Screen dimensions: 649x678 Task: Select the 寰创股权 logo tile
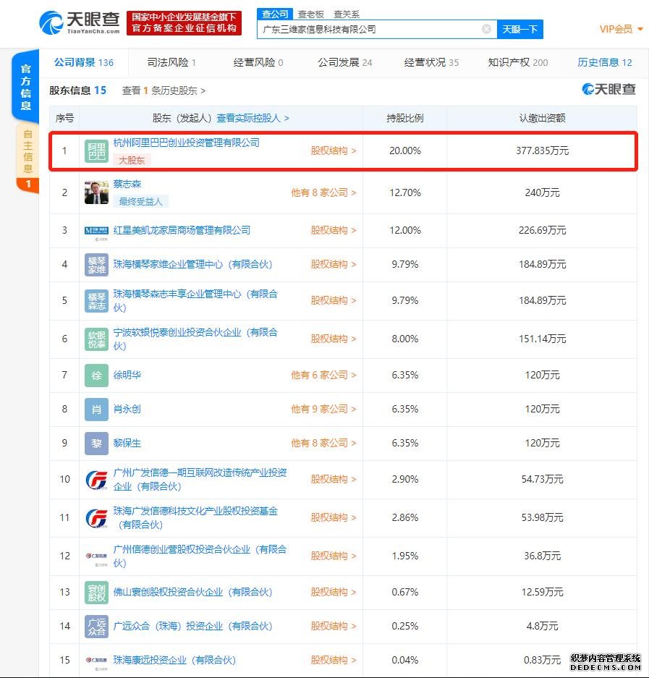[x=96, y=593]
